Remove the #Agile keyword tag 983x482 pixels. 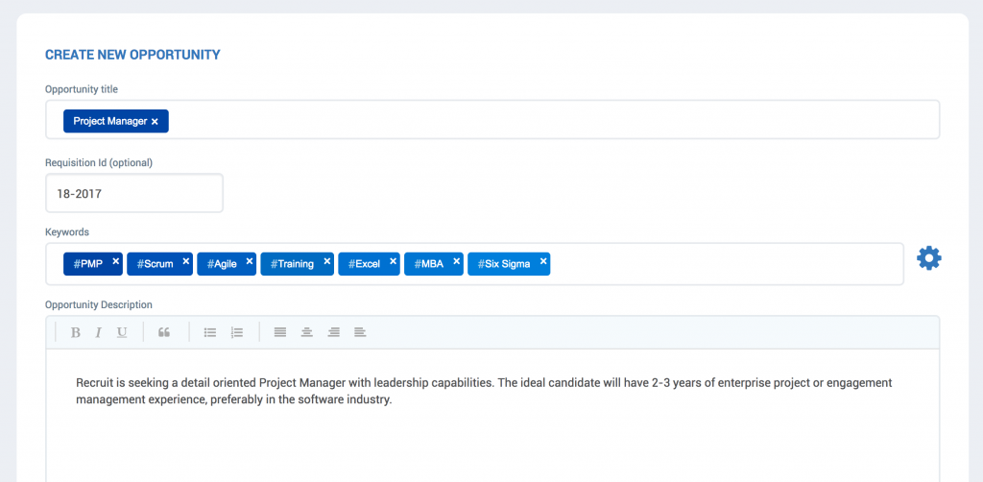pyautogui.click(x=250, y=260)
